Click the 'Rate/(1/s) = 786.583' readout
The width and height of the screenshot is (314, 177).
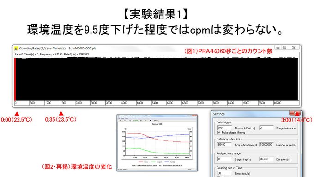point(76,55)
